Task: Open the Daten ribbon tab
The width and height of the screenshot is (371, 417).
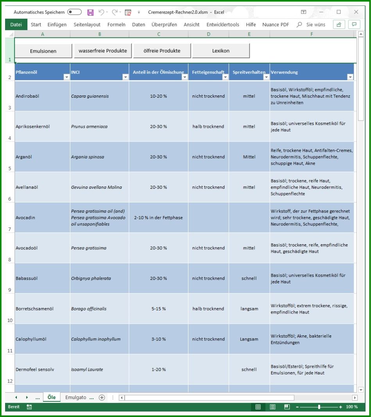Action: 138,25
